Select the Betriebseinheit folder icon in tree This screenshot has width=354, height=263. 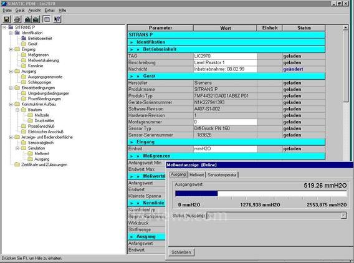(x=24, y=38)
